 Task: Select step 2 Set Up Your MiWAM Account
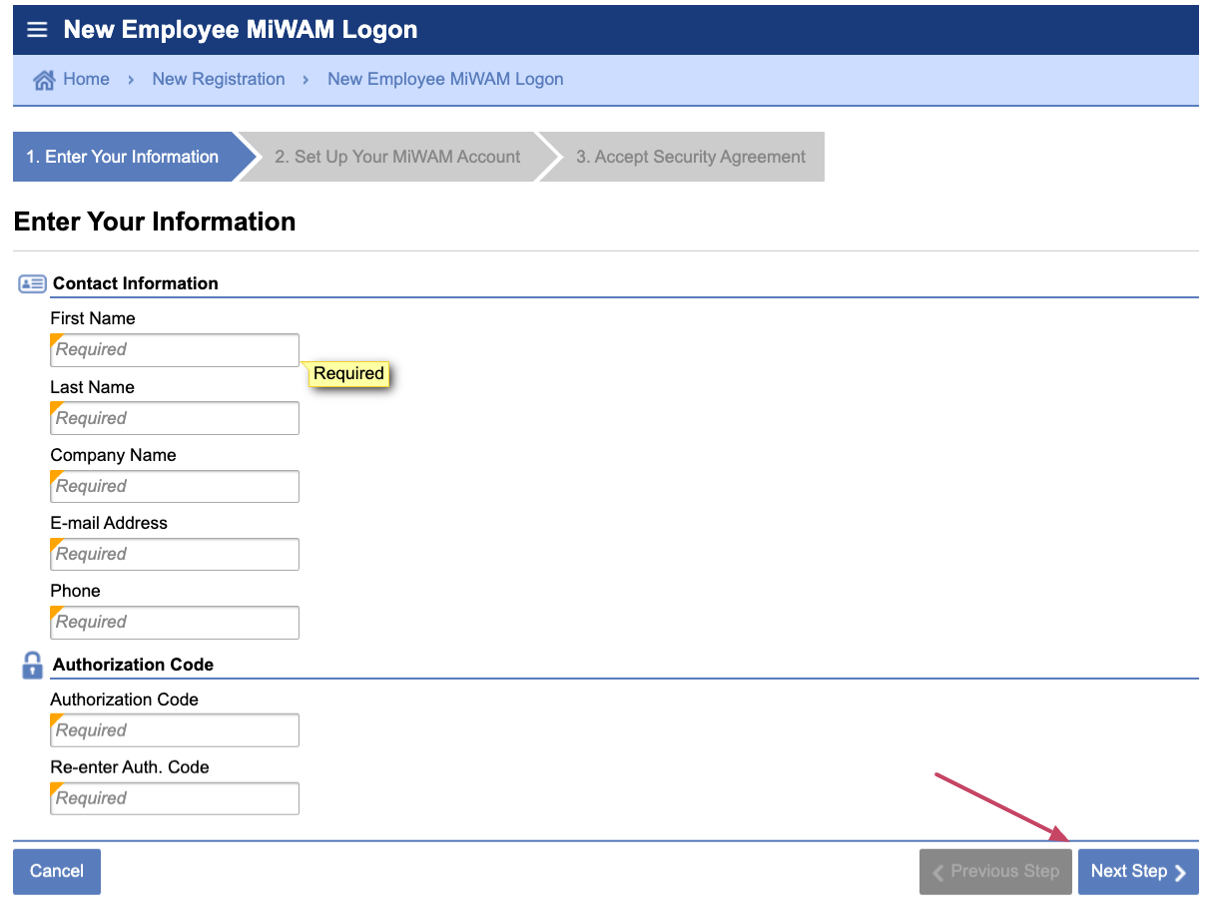coord(397,157)
